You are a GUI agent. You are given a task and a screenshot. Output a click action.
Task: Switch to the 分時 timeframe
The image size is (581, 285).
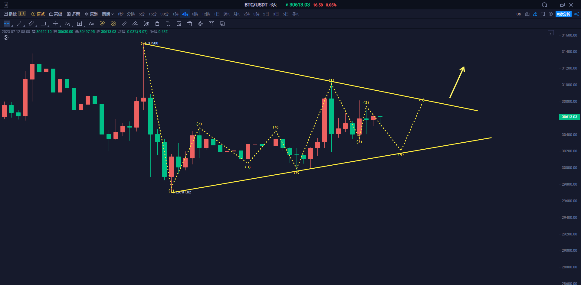coord(131,14)
